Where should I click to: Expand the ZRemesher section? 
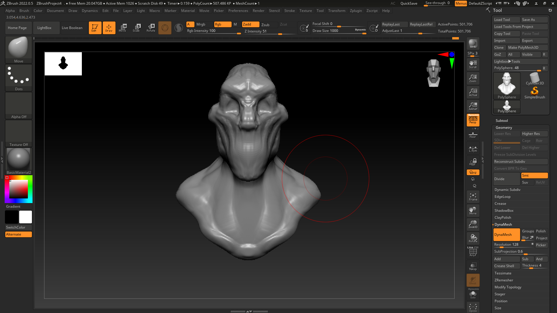pyautogui.click(x=504, y=280)
